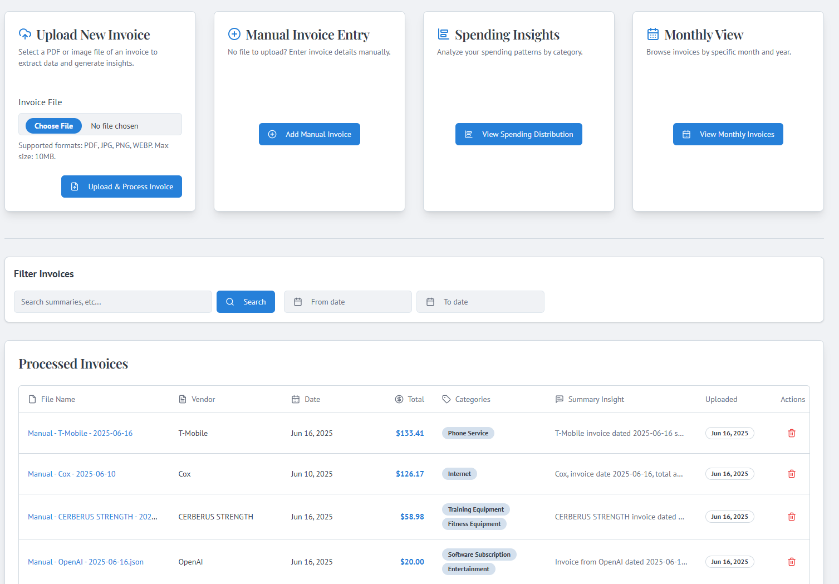
Task: Click the tag icon in Categories header
Action: (447, 399)
